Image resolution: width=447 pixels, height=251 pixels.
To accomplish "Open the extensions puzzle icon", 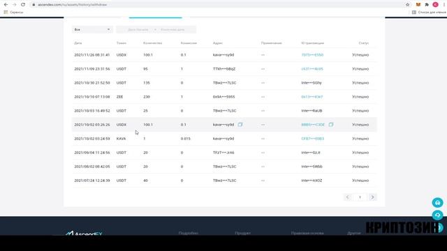I will (x=427, y=5).
